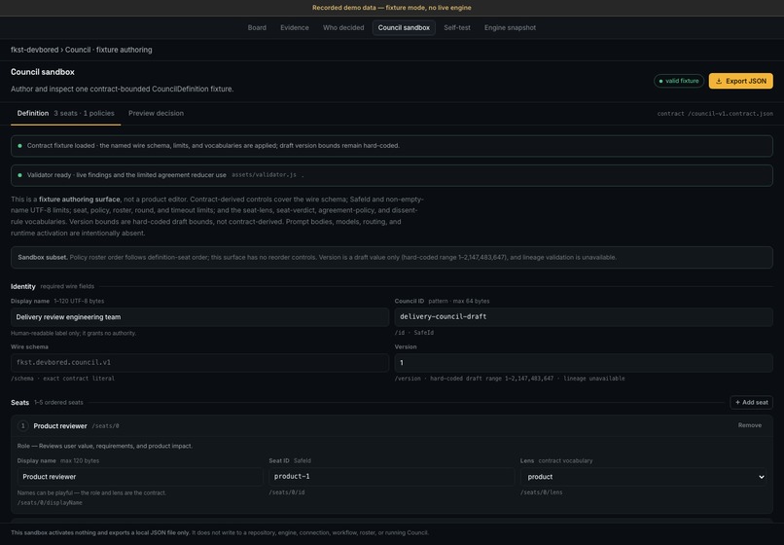
Task: Click the Council · fixture authoring breadcrumb
Action: pos(109,50)
